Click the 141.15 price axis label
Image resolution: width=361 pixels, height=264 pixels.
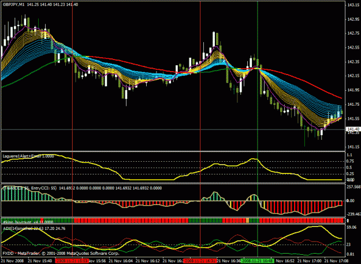(x=353, y=147)
